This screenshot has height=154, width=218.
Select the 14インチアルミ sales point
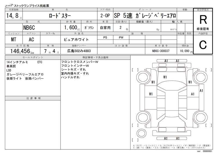[x=17, y=62]
